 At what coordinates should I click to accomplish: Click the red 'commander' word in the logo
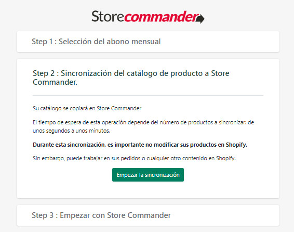pos(161,17)
